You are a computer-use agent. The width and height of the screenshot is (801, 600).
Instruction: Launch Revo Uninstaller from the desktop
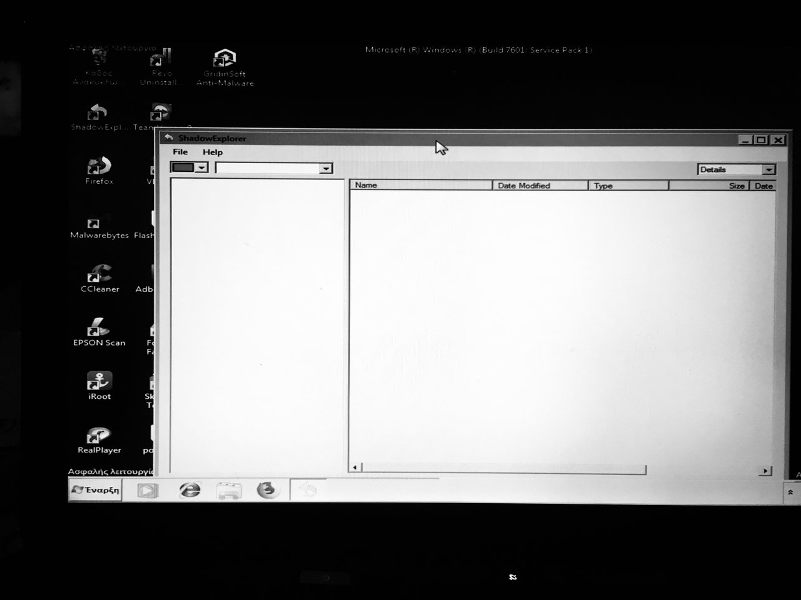(161, 67)
